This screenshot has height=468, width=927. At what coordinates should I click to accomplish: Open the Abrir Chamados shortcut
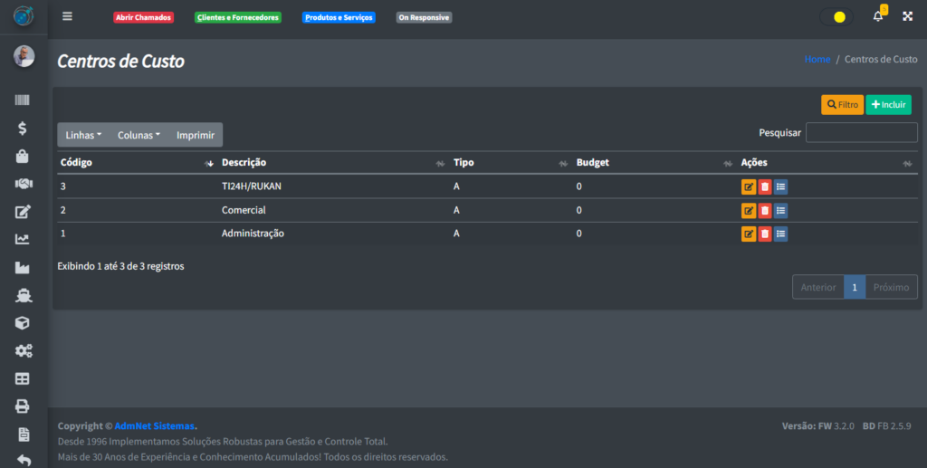tap(143, 17)
